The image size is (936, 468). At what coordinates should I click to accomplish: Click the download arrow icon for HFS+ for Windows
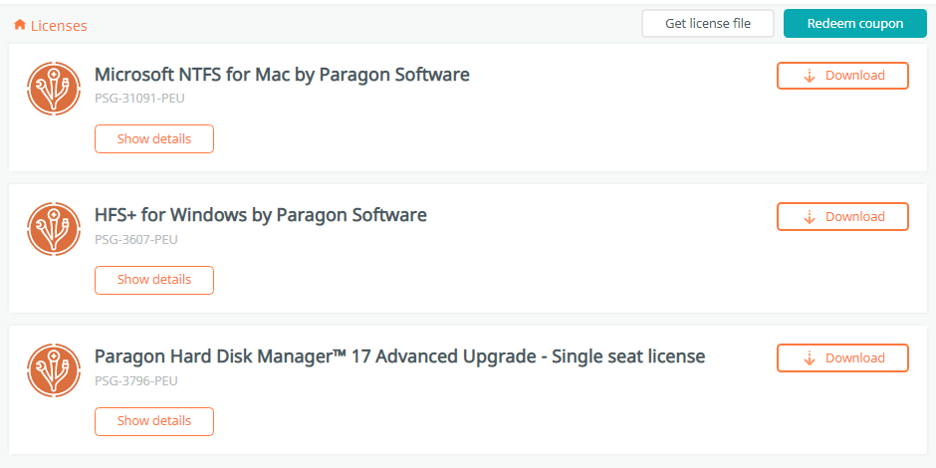pos(810,217)
